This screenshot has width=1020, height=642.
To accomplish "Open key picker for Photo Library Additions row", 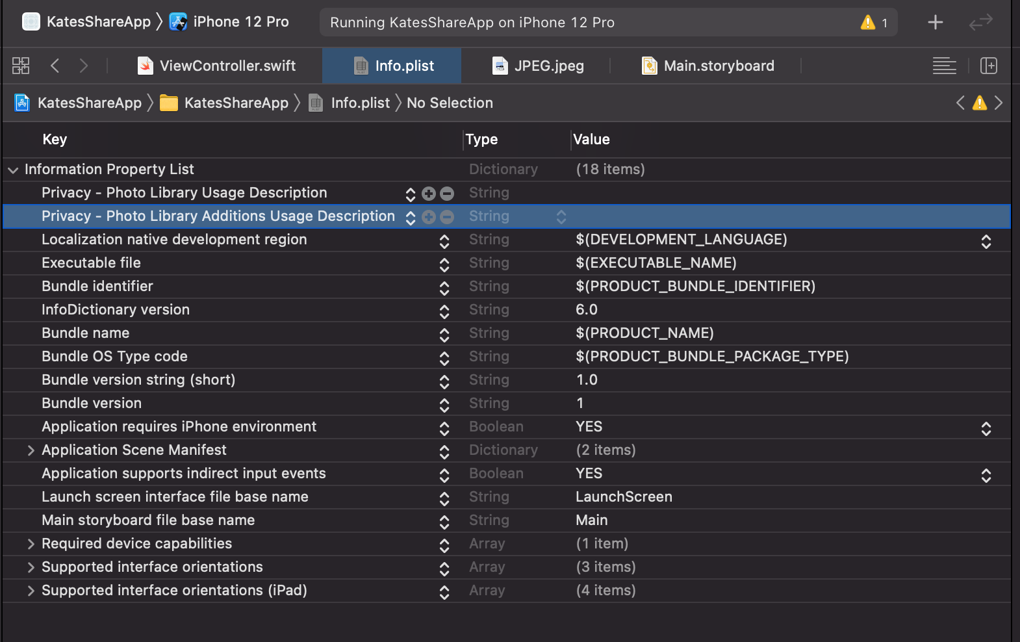I will [x=411, y=218].
